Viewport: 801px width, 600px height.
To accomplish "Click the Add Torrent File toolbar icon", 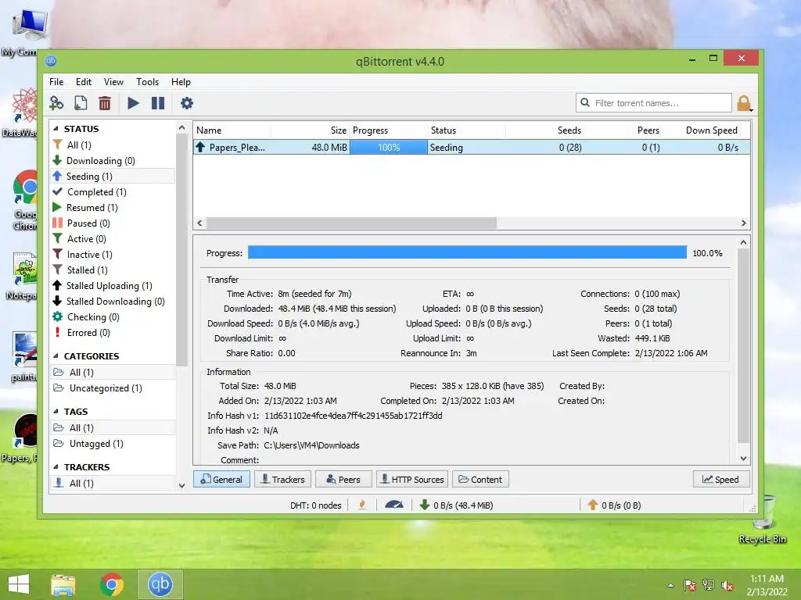I will 81,104.
